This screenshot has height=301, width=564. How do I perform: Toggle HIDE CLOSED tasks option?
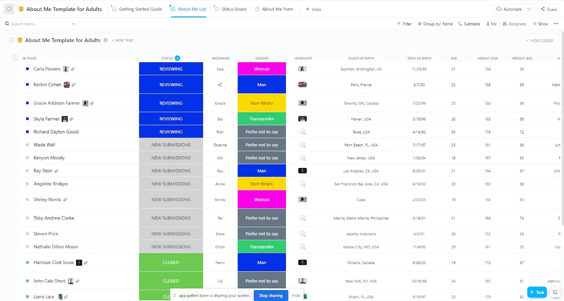click(540, 40)
